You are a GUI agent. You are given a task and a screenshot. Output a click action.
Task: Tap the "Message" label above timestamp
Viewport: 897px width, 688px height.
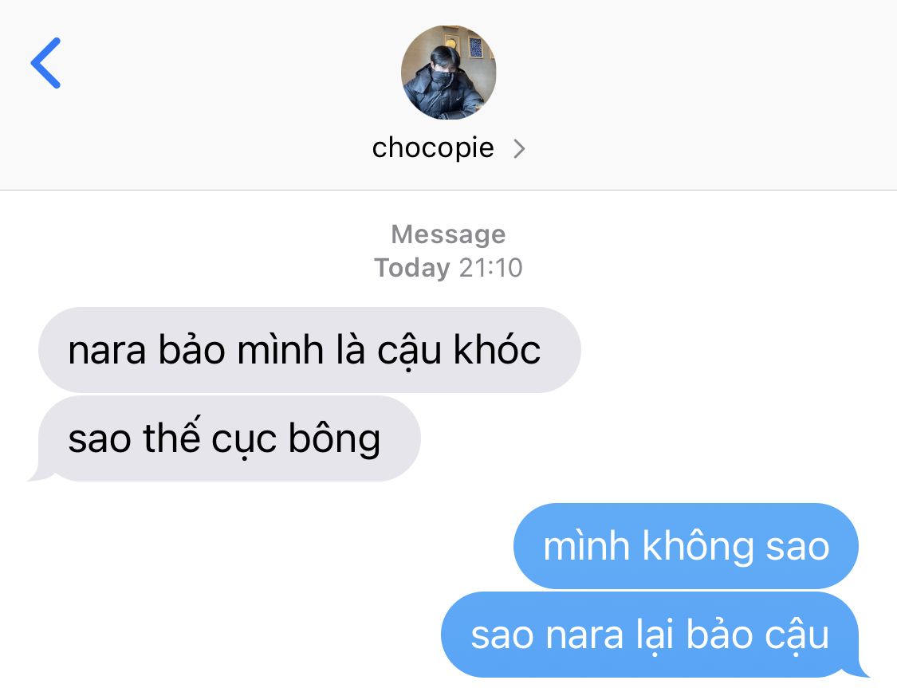[x=448, y=234]
